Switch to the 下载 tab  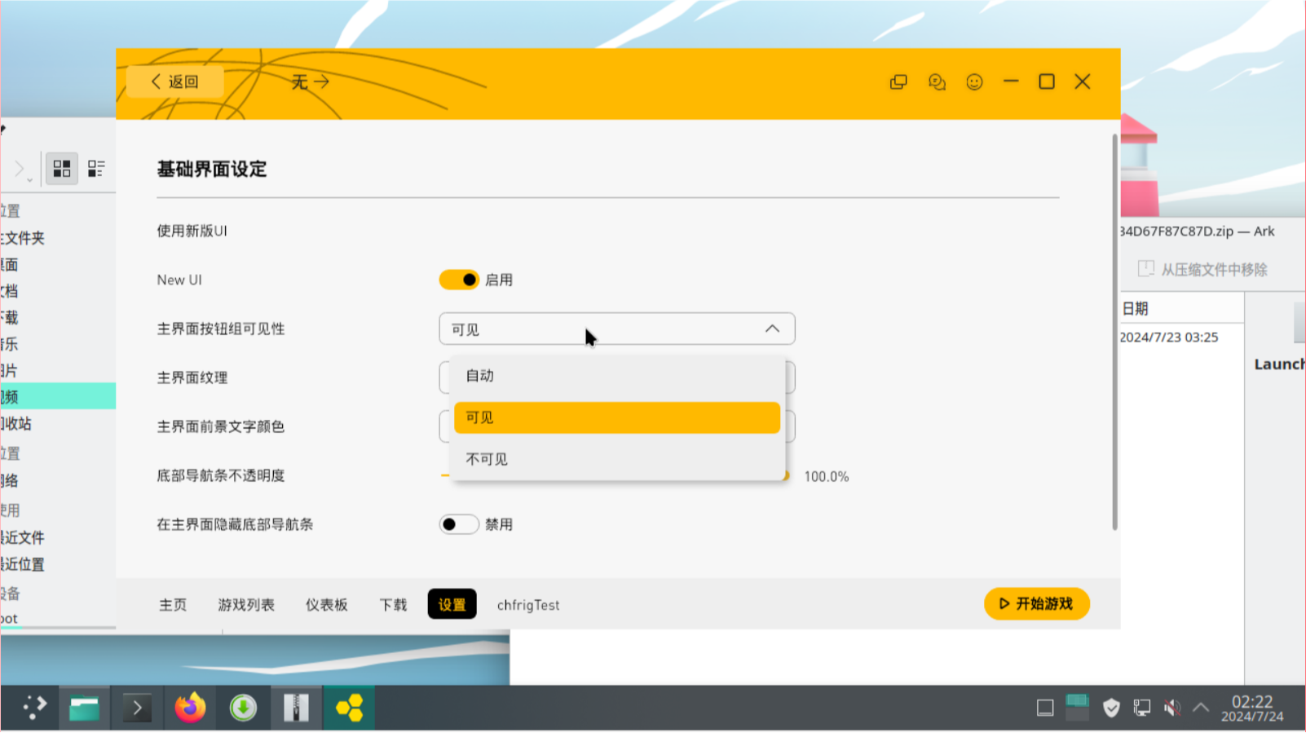(x=393, y=605)
